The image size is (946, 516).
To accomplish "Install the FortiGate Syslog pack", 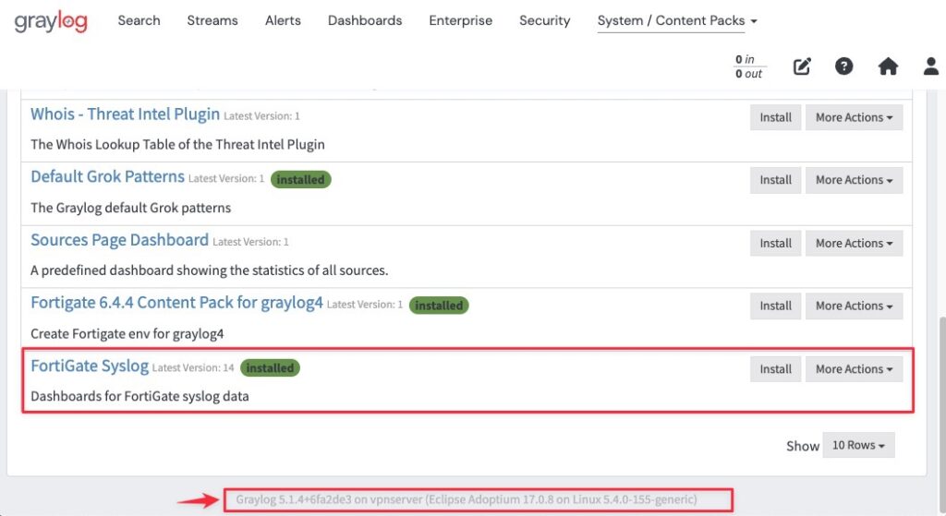I will tap(775, 369).
